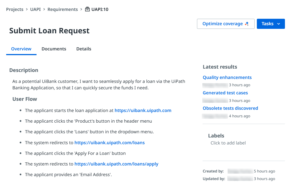Click to add a label

(228, 143)
